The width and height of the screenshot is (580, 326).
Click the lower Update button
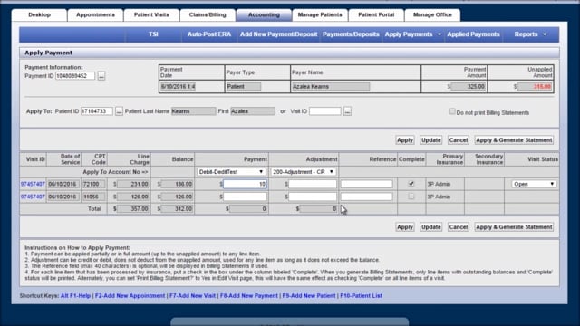431,227
